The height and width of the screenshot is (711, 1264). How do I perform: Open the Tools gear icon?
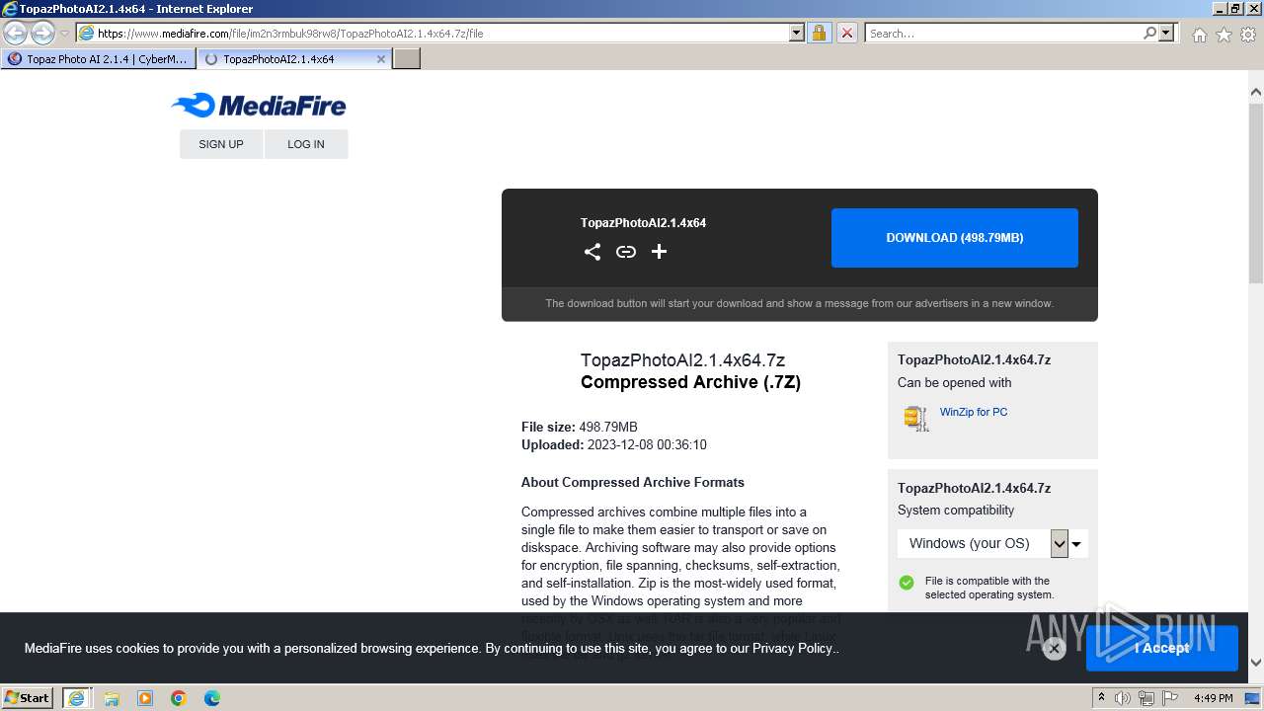1248,35
